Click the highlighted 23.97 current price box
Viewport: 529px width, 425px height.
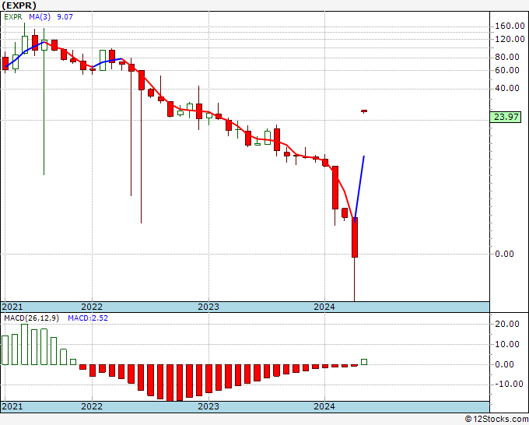coord(506,117)
